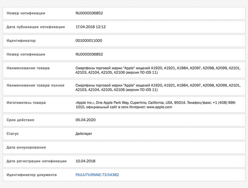Viewport: 248px width, 188px height.
Task: Select publication date value 17.04.2018 12:12
Action: 91,27
